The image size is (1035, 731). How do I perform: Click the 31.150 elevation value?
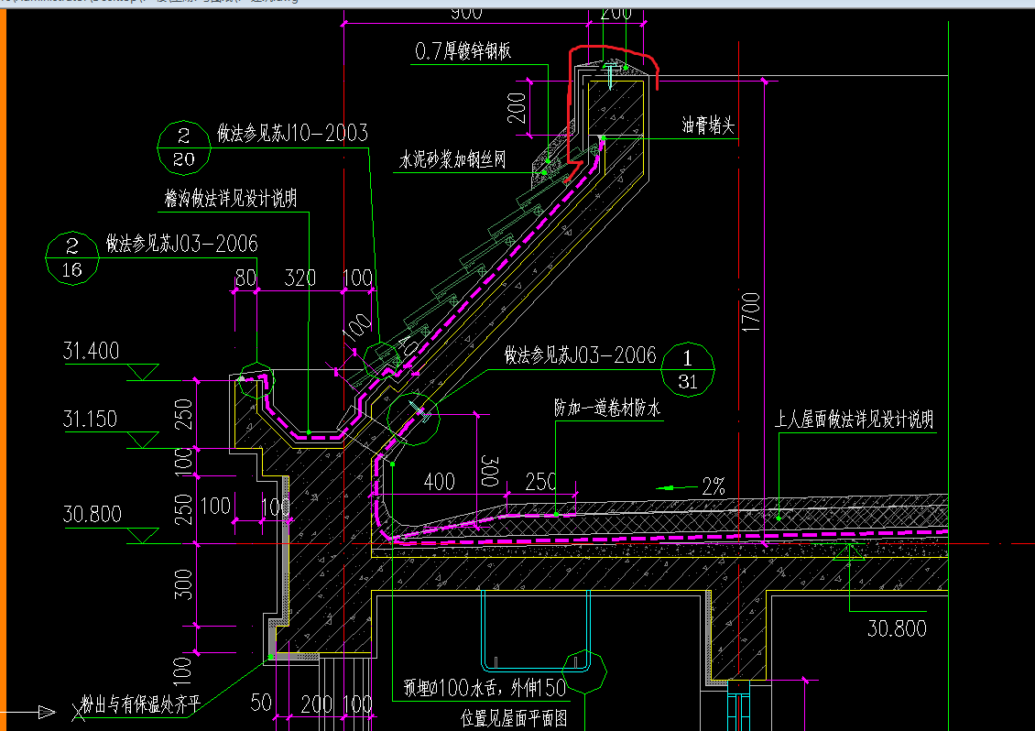pyautogui.click(x=90, y=419)
